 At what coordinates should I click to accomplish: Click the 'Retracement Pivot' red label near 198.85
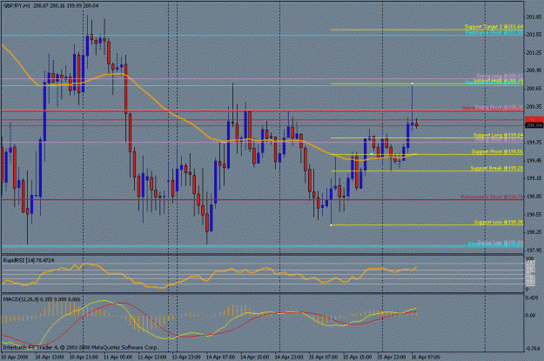pyautogui.click(x=492, y=197)
